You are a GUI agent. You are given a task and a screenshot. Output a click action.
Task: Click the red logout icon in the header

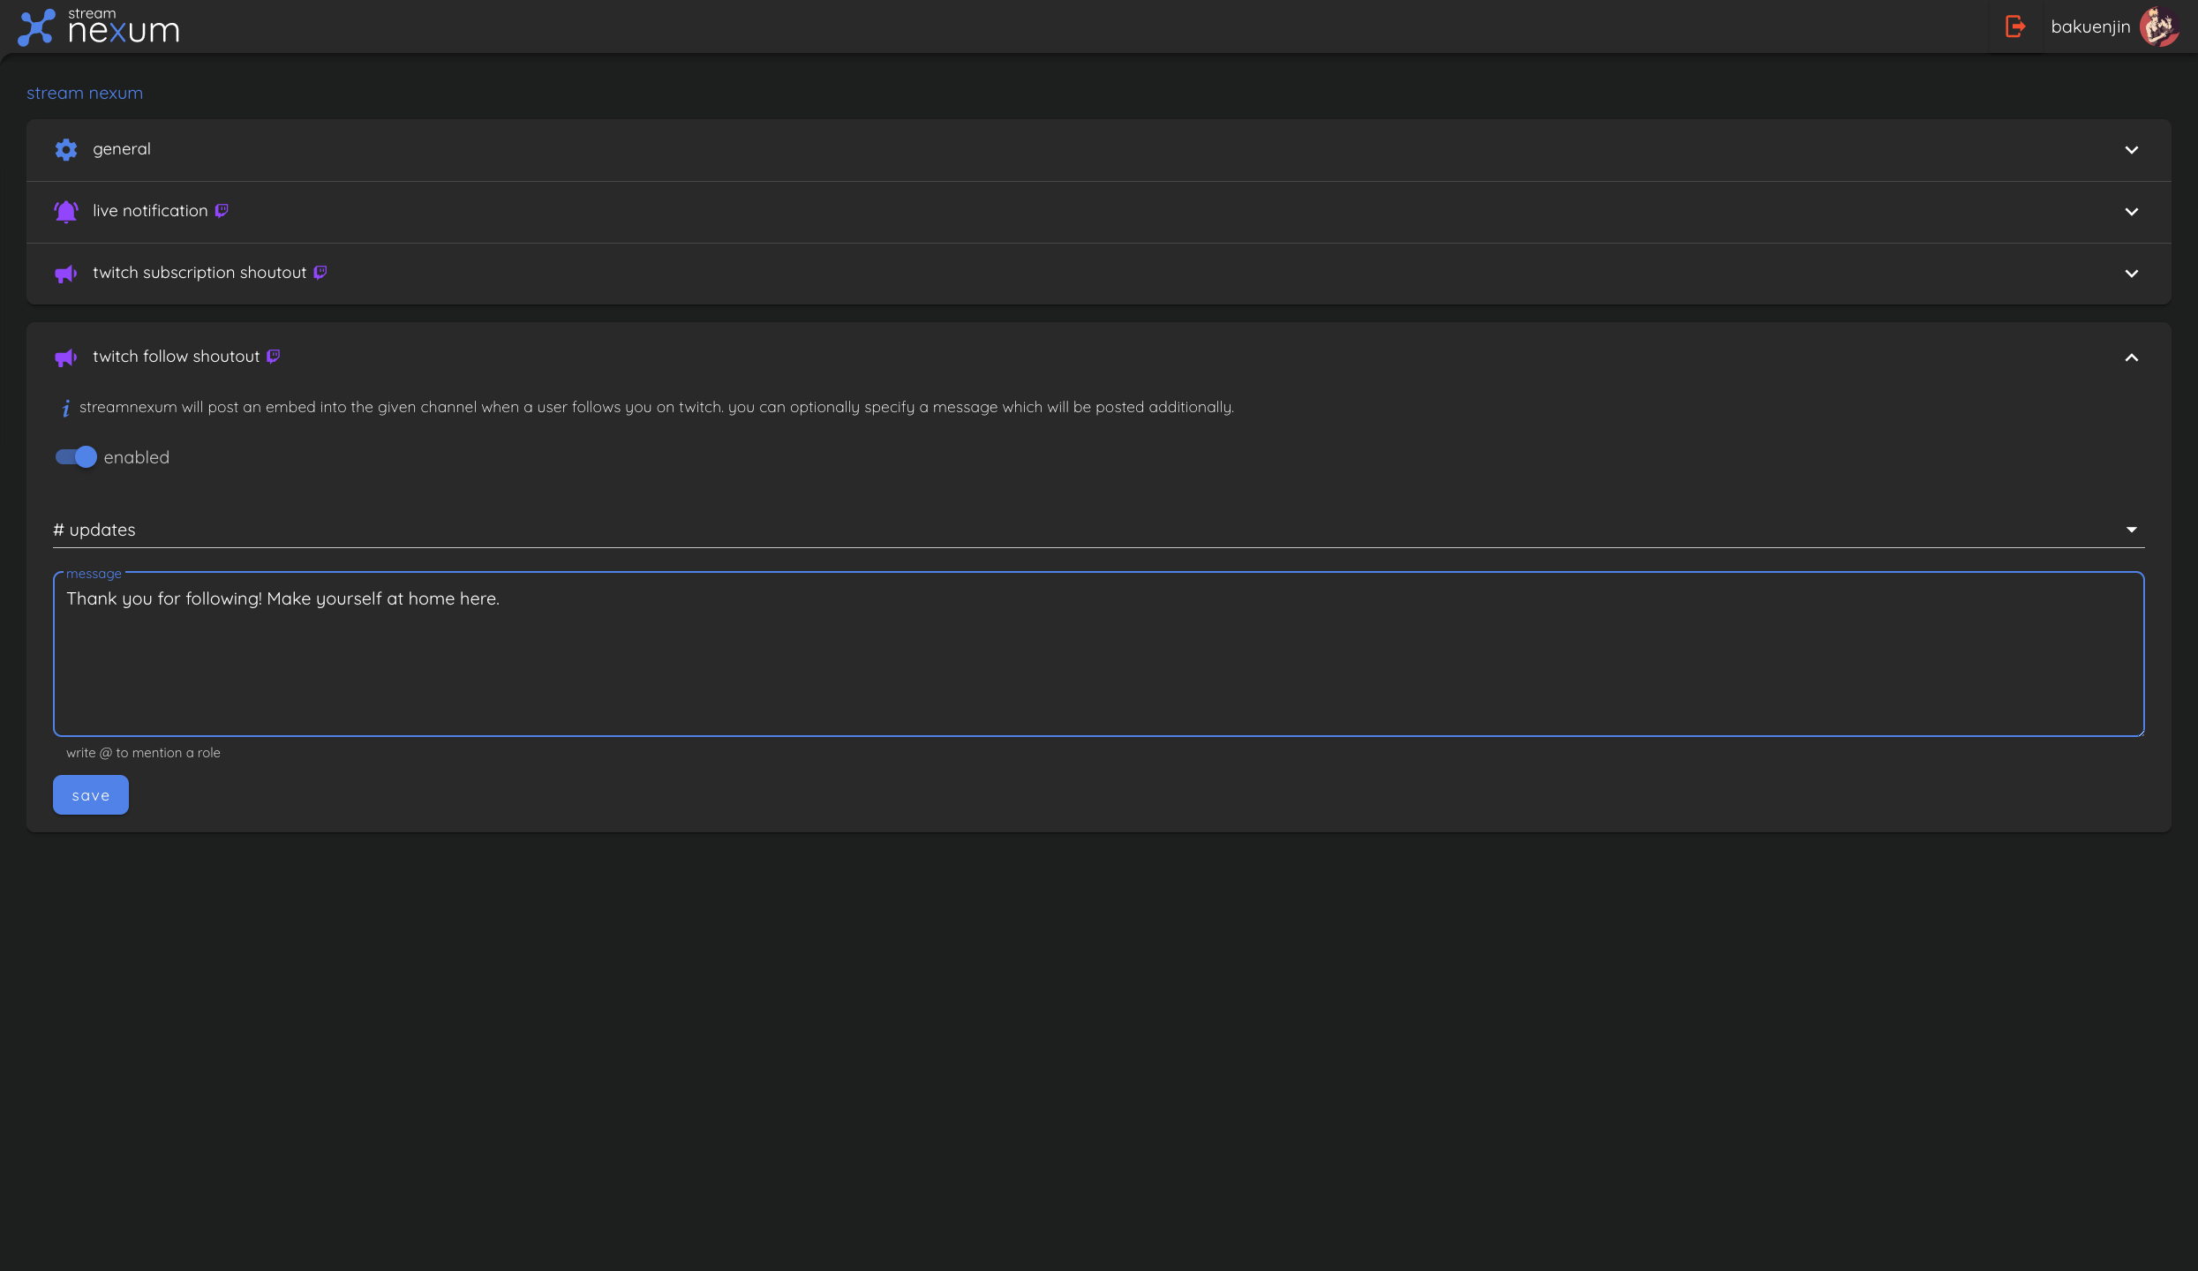(x=2016, y=26)
